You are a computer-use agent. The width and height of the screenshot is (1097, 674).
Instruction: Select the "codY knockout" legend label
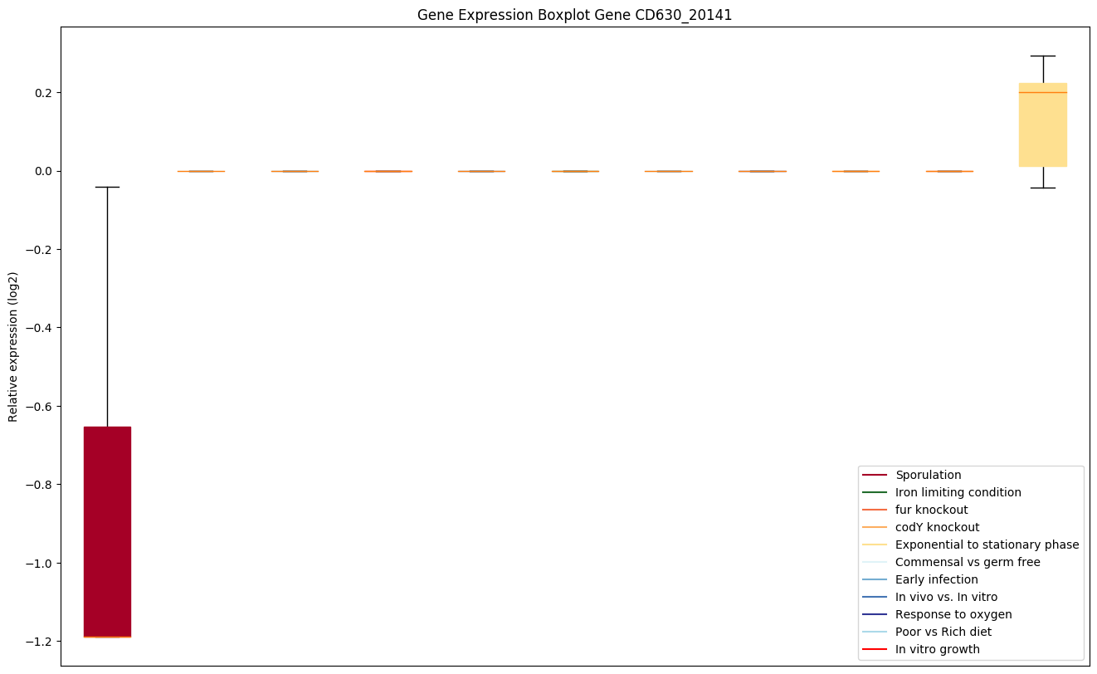click(x=937, y=527)
